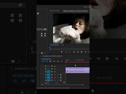Toggle lock on the third audio track
Image resolution: width=126 pixels, height=94 pixels.
click(x=46, y=80)
